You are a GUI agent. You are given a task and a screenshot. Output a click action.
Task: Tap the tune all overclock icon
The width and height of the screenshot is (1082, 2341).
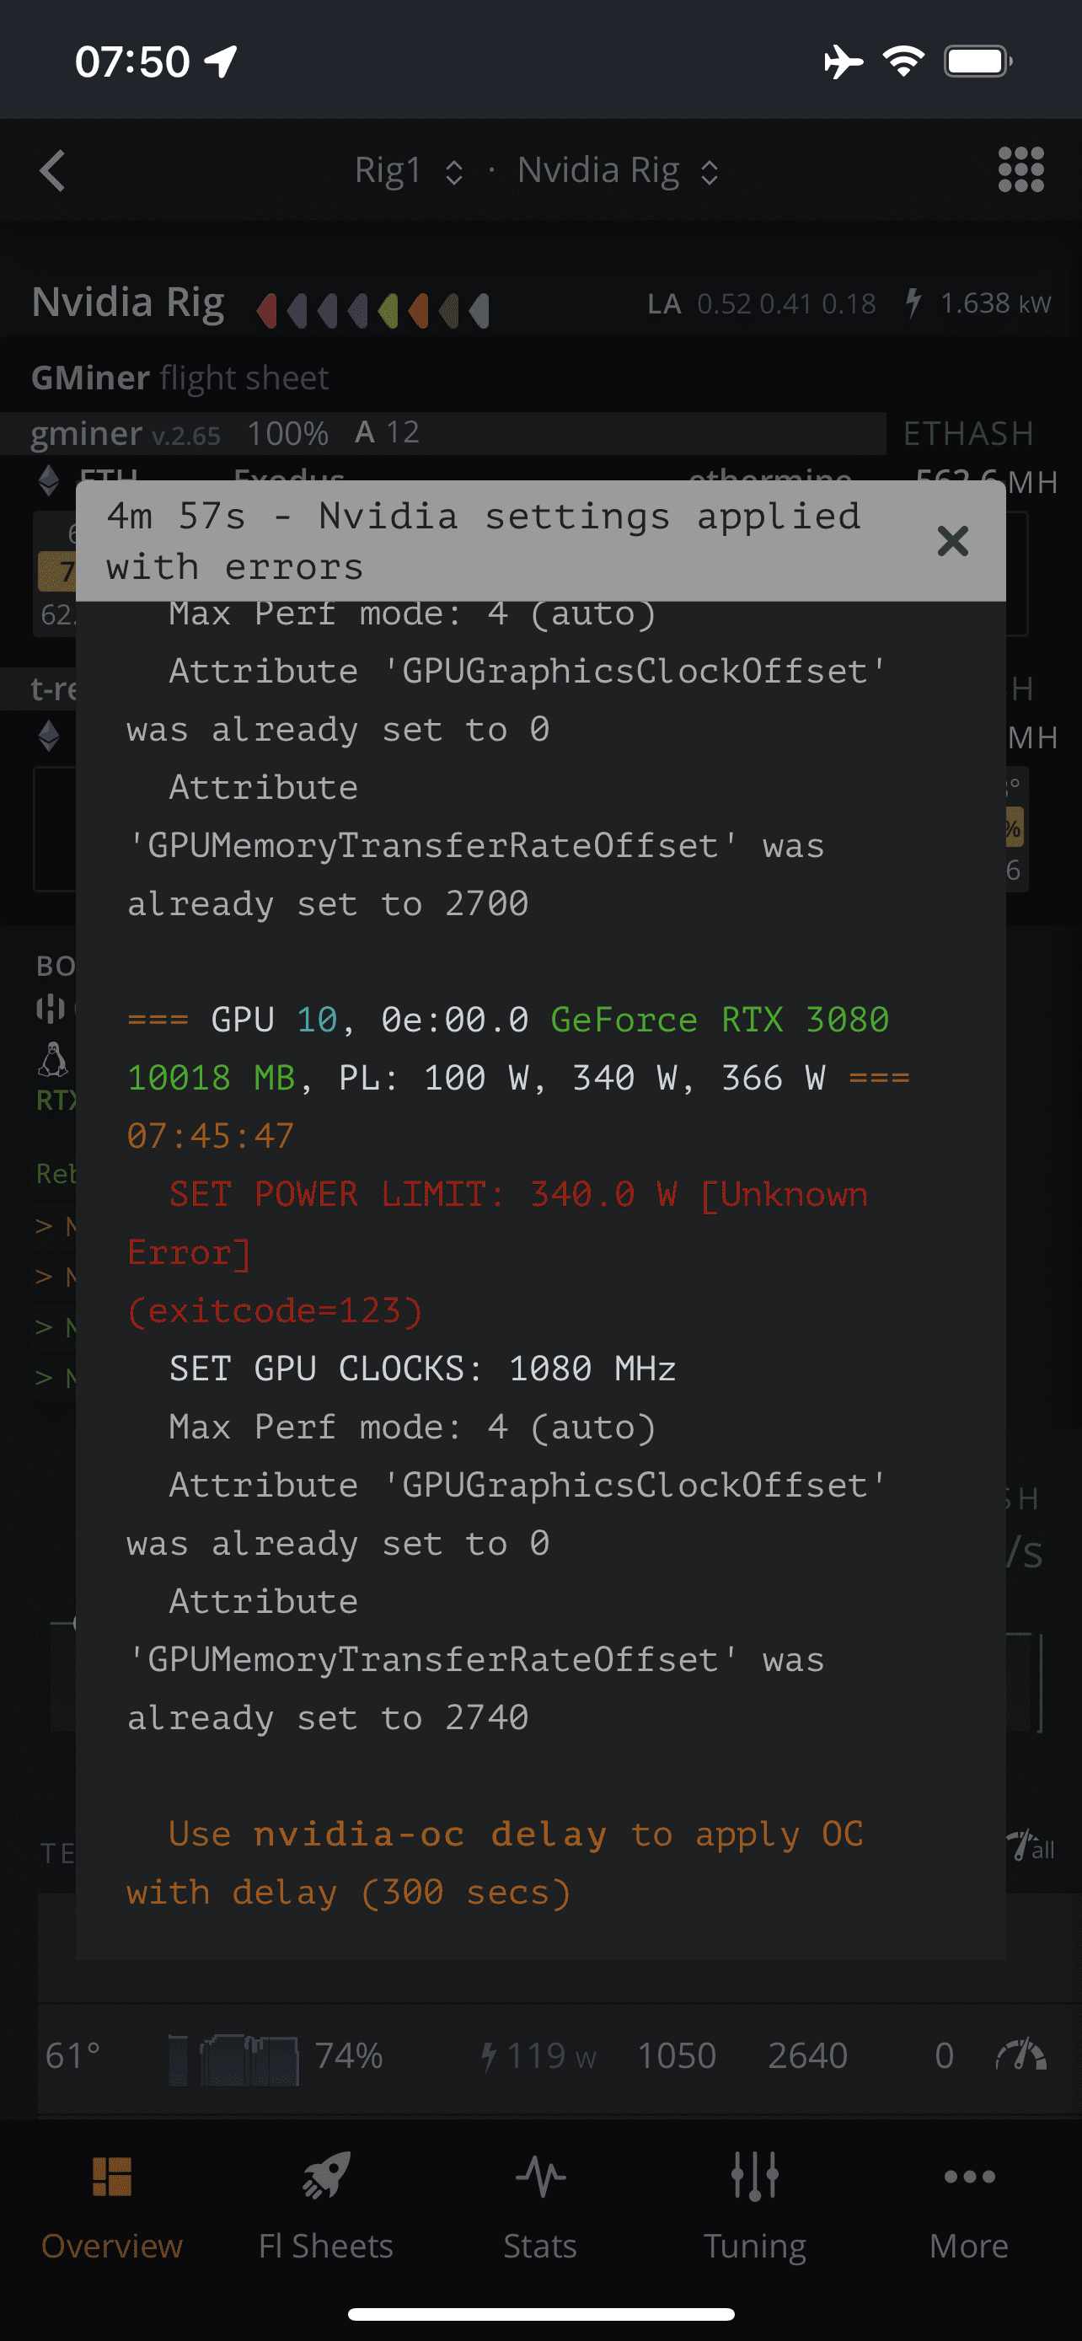(x=1031, y=1845)
